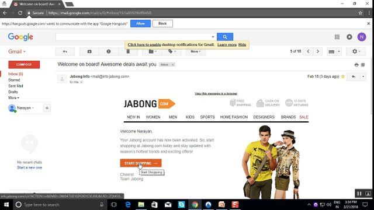Allow Google Hangouts communication
This screenshot has width=374, height=210.
(x=140, y=23)
